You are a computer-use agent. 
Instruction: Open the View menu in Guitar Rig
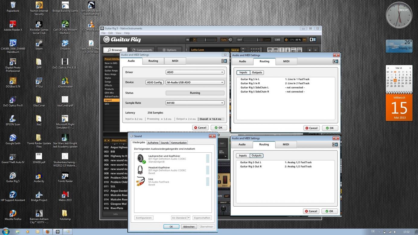118,33
